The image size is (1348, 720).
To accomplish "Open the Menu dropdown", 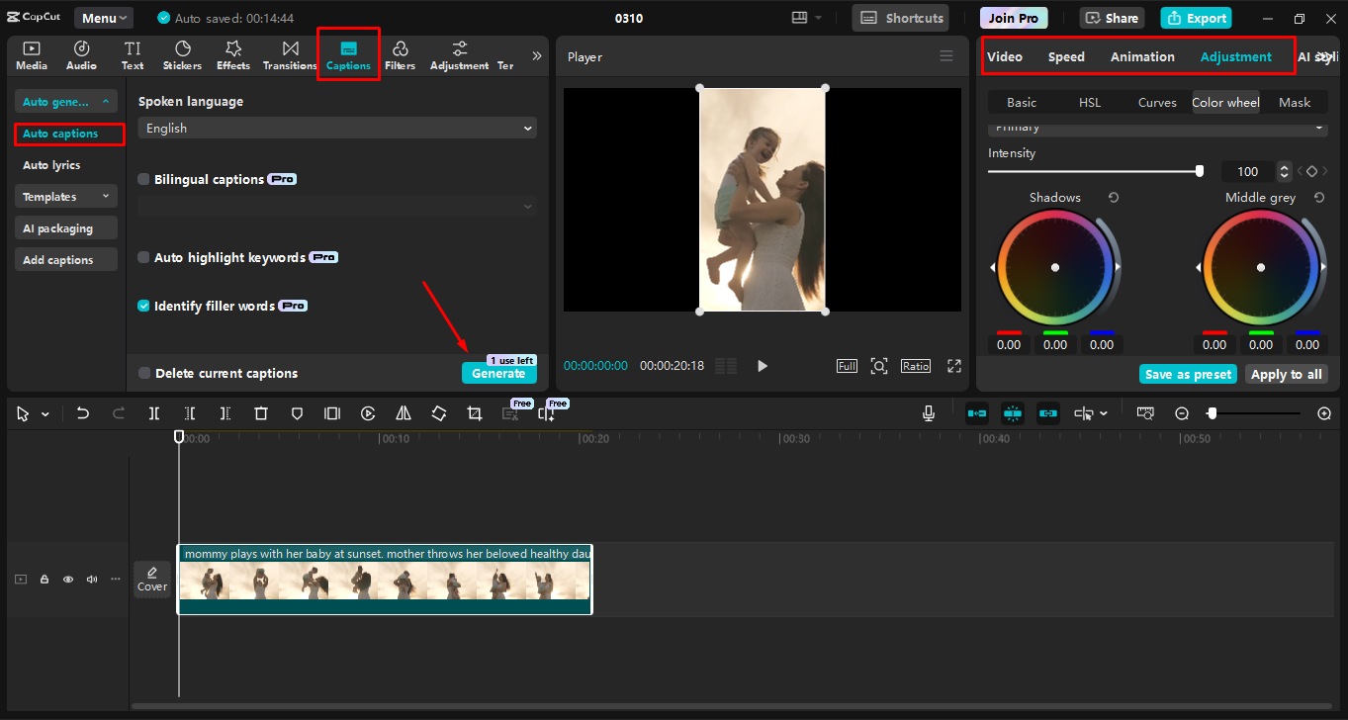I will (104, 18).
